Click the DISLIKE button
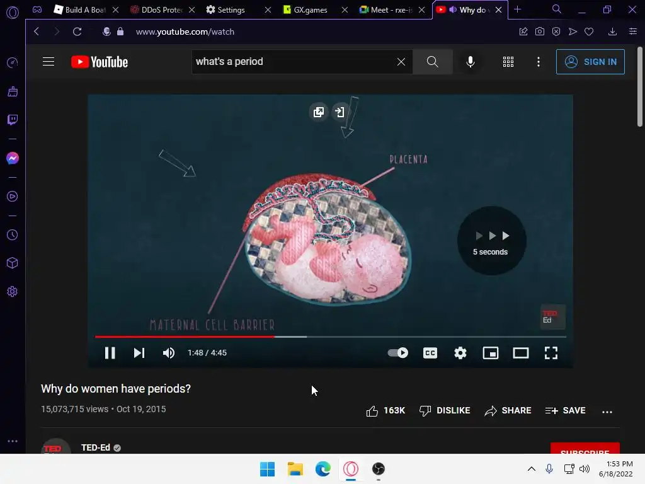Viewport: 645px width, 484px height. click(x=445, y=411)
